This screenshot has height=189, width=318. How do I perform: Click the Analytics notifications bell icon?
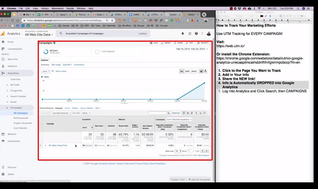coord(183,34)
